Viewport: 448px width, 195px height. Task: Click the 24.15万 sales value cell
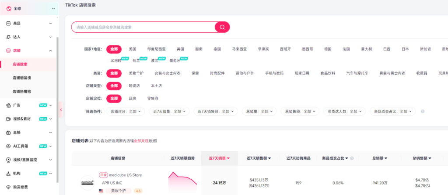tap(219, 183)
